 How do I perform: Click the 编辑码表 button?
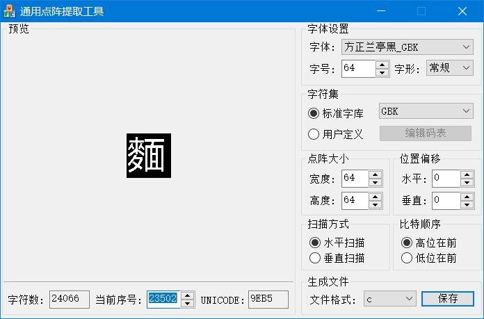pyautogui.click(x=426, y=133)
